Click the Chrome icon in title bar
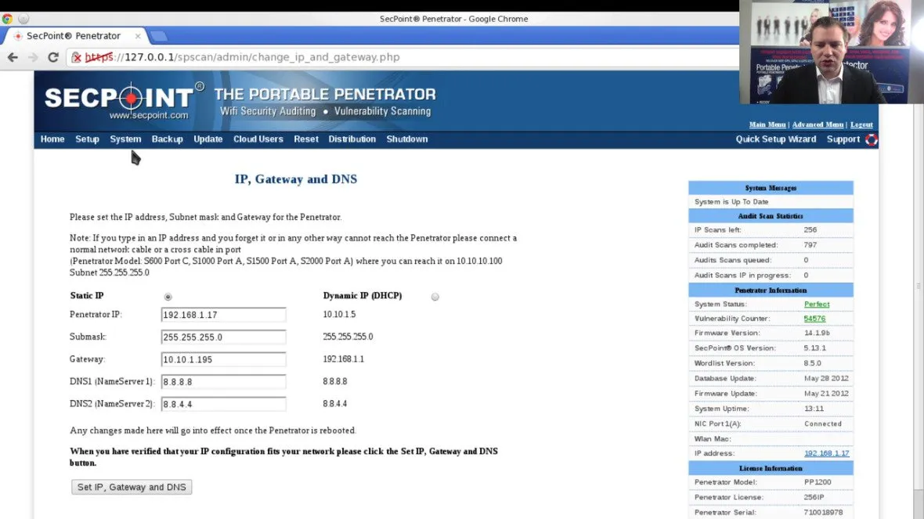924x519 pixels. pyautogui.click(x=7, y=19)
